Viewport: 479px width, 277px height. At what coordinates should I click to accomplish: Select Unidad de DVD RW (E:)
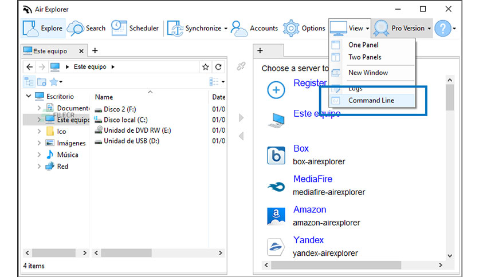137,130
